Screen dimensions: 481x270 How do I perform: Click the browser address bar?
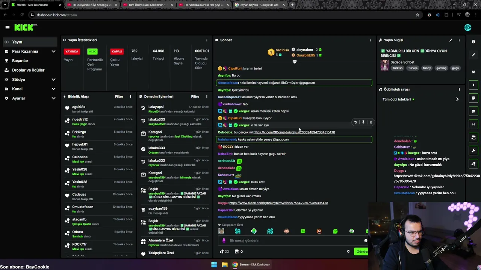[x=225, y=15]
